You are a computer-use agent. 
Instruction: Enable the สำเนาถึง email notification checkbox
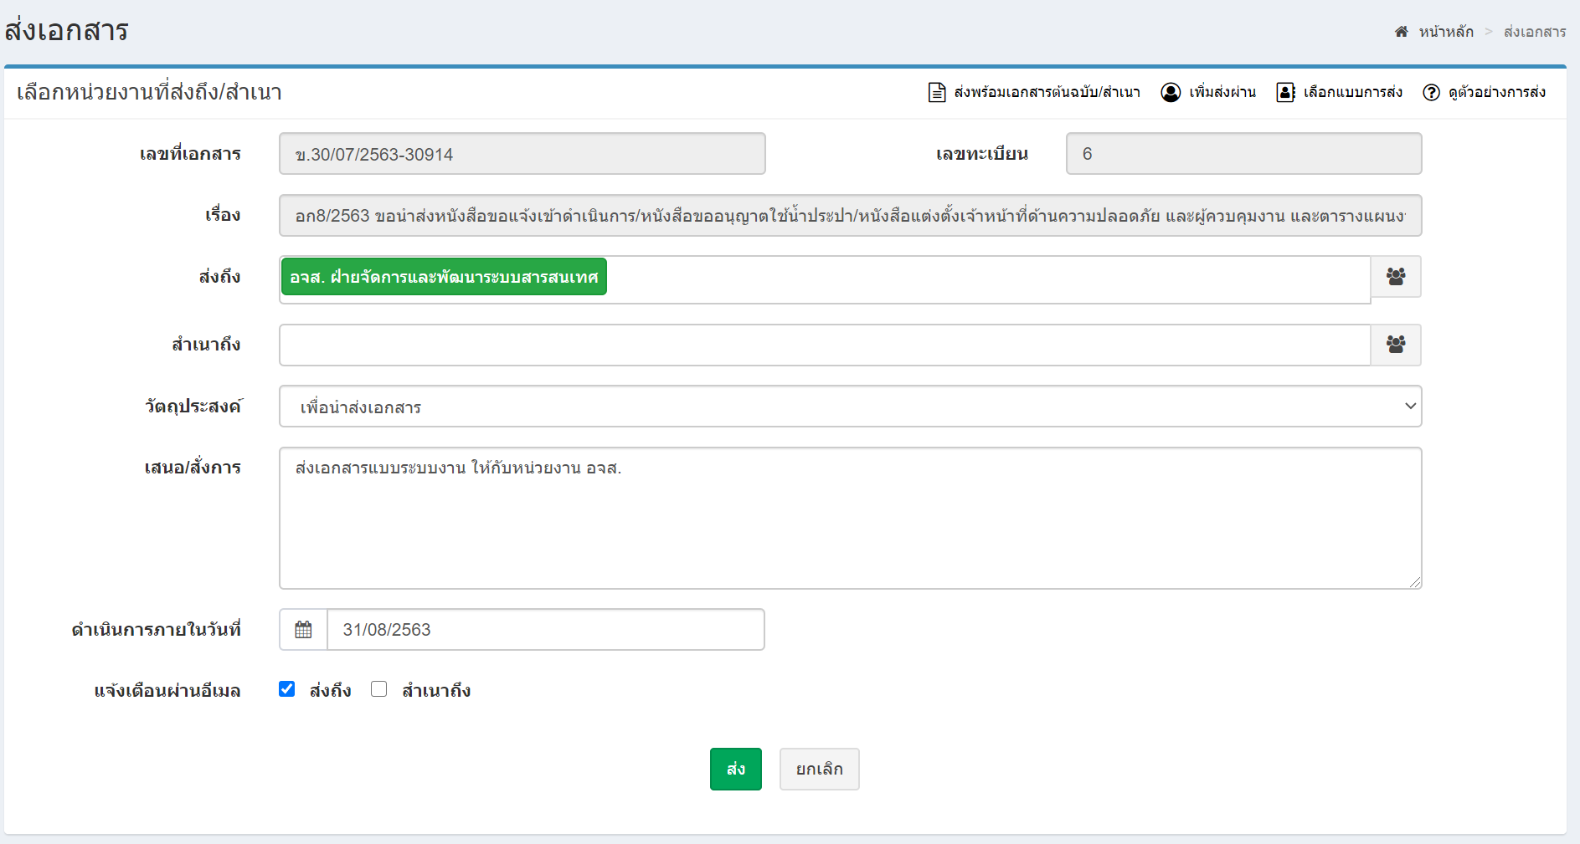(379, 689)
